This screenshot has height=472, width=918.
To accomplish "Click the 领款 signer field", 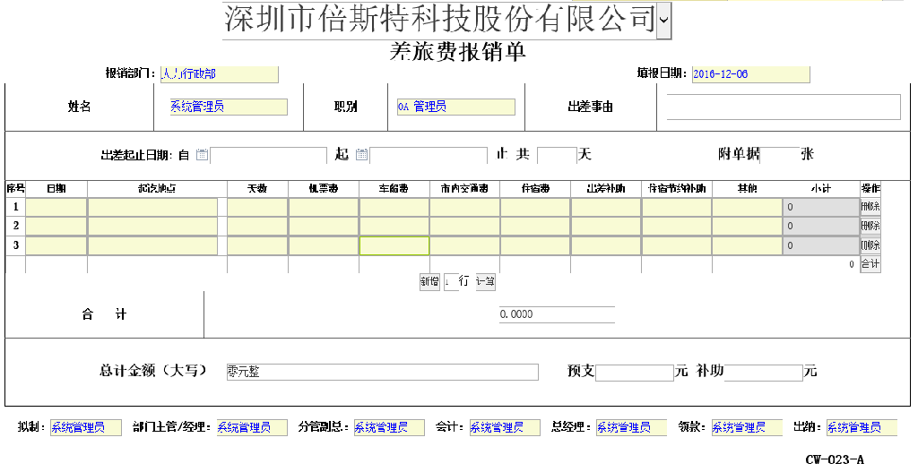I will tap(747, 427).
